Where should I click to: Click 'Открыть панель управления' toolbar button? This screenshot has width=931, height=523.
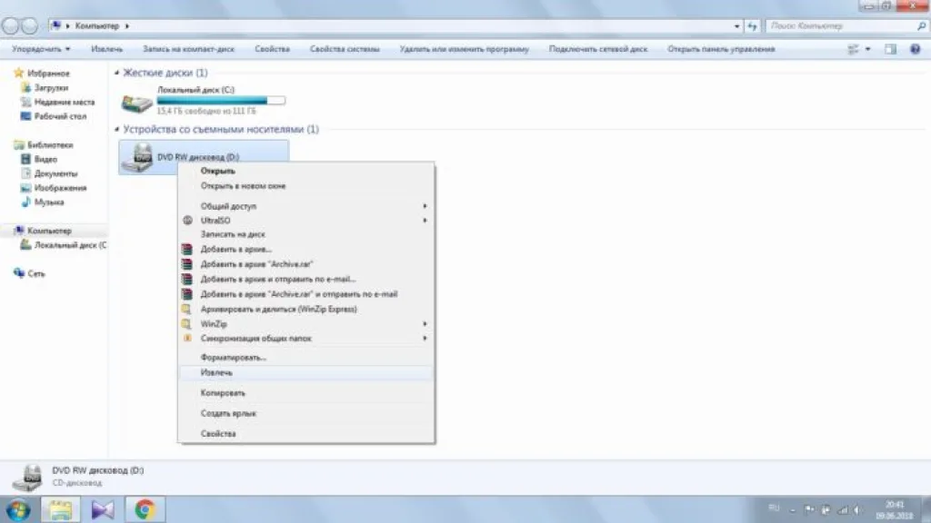tap(721, 49)
